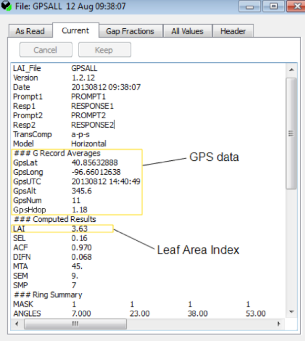Select the Current tab
This screenshot has width=305, height=341.
coord(75,31)
